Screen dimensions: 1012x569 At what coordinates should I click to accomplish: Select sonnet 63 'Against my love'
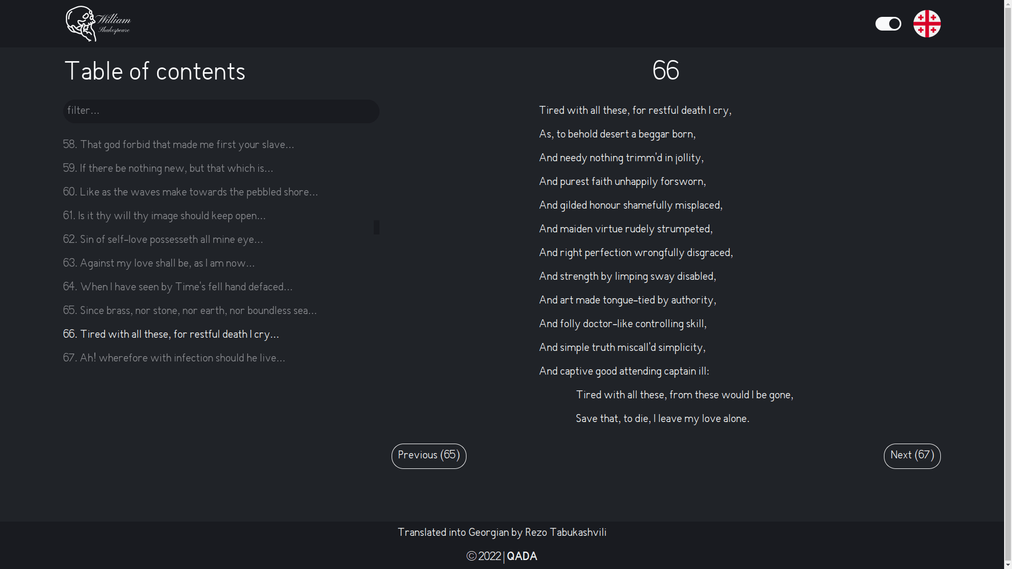(x=159, y=263)
